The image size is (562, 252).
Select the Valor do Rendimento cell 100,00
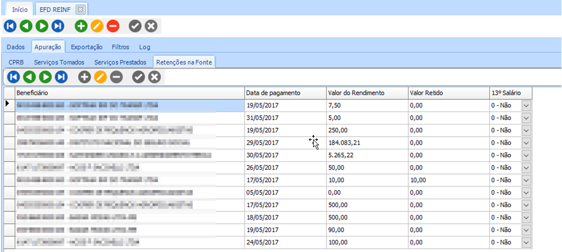367,242
